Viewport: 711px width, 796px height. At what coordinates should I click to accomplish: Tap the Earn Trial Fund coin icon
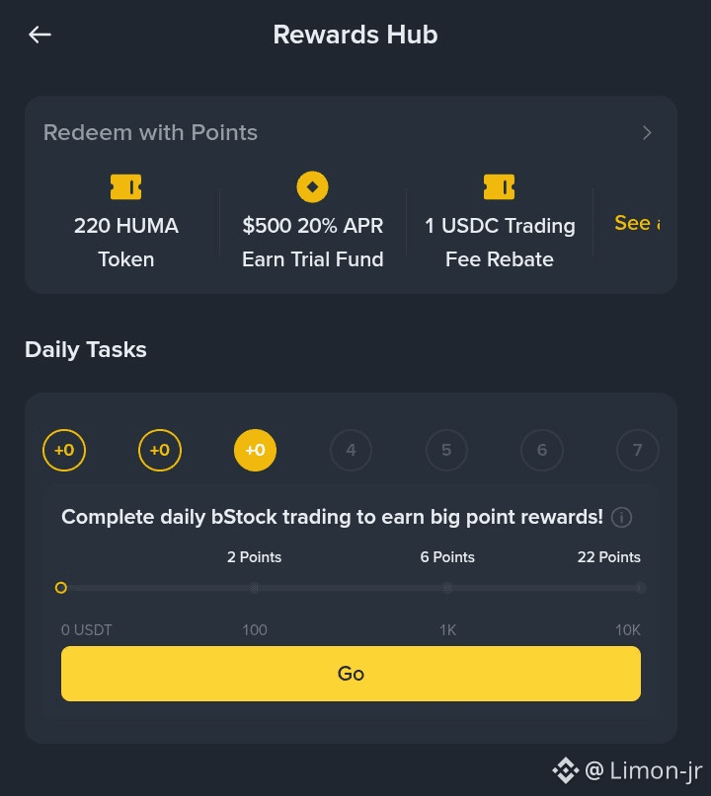click(313, 186)
